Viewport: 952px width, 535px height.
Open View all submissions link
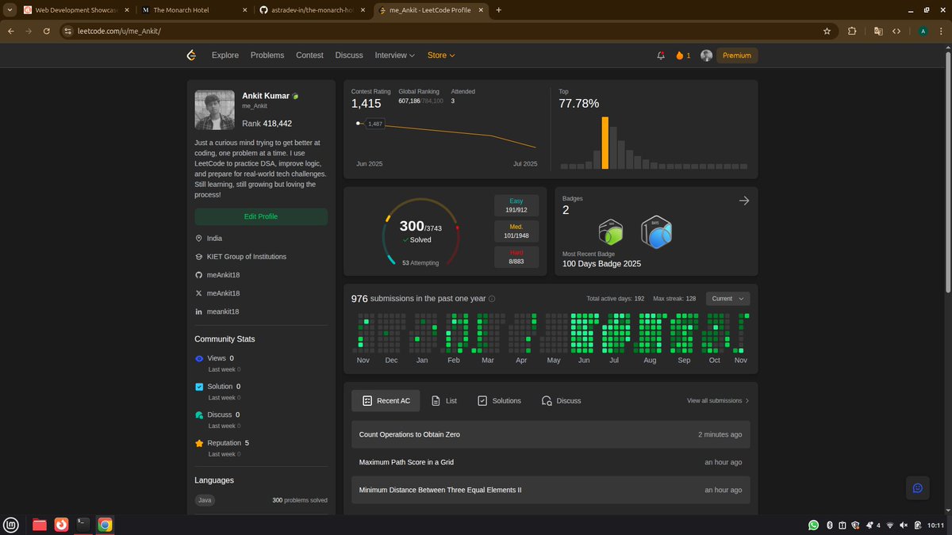tap(718, 401)
